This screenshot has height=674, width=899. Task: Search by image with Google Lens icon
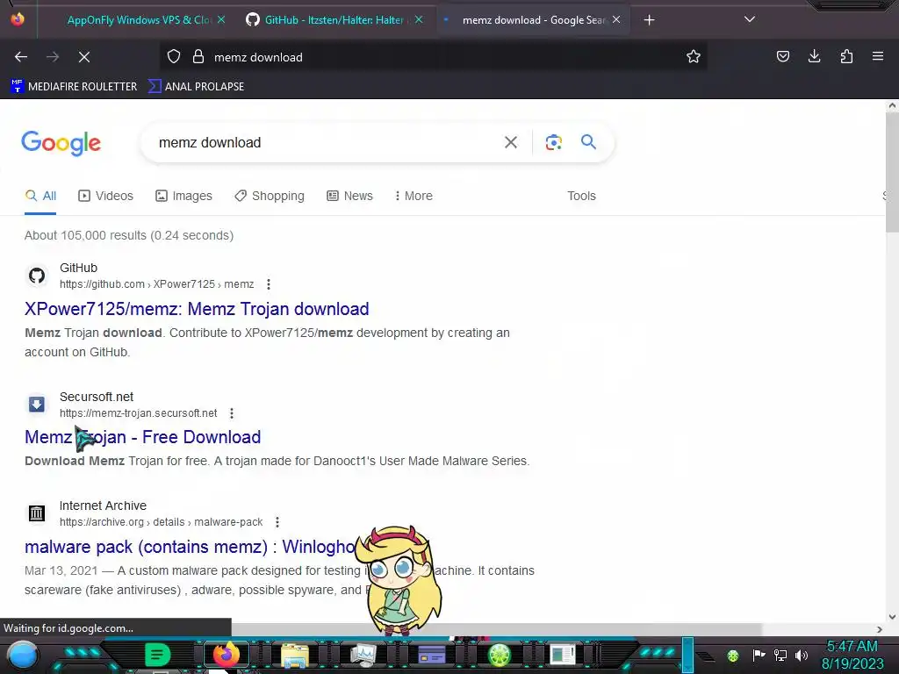pyautogui.click(x=553, y=142)
